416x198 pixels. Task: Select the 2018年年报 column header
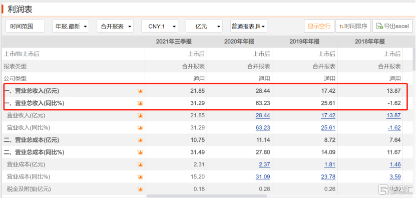(370, 42)
